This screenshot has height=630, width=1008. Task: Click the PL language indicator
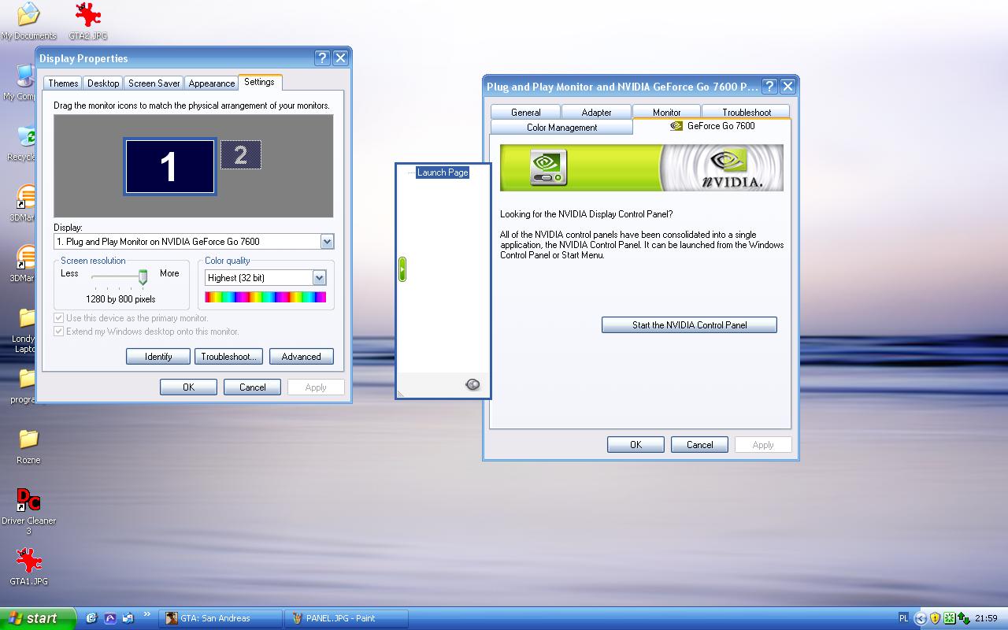pyautogui.click(x=903, y=618)
